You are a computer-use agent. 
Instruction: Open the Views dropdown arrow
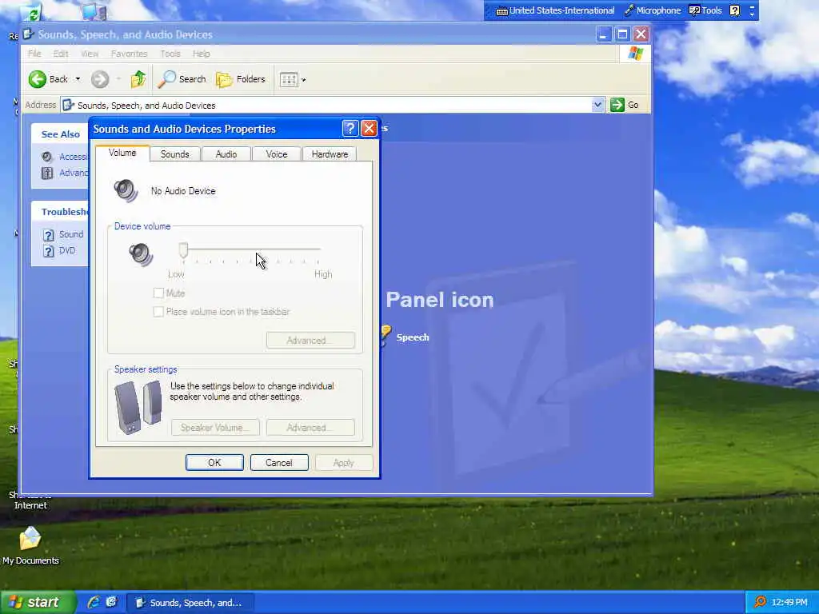tap(304, 80)
